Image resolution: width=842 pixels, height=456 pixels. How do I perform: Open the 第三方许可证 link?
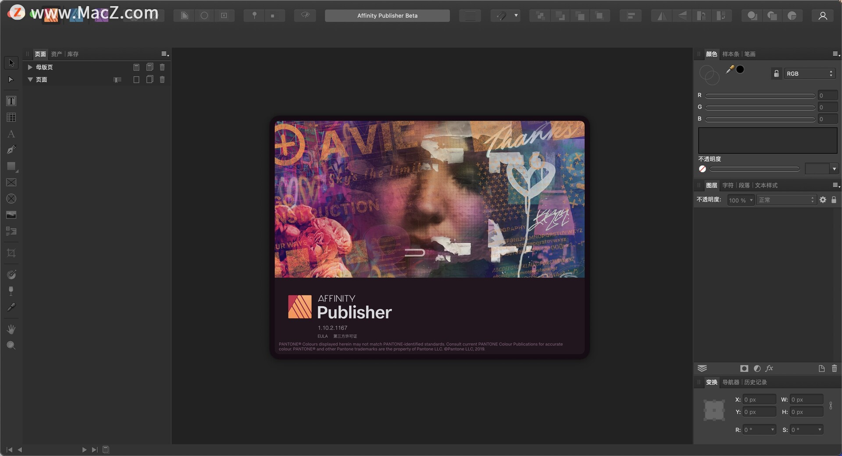click(x=345, y=336)
